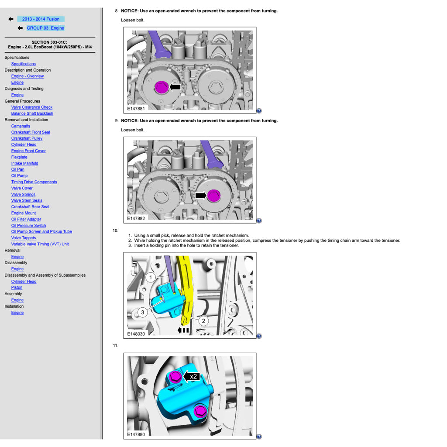Click help icon next to illustration E147880
The image size is (447, 447).
(259, 437)
